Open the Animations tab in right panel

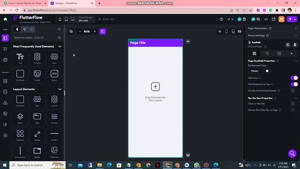coord(292,54)
